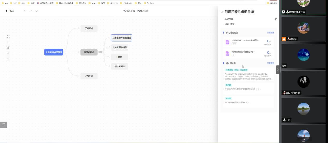
Task: Center the mind map with target icon
Action: (8, 48)
